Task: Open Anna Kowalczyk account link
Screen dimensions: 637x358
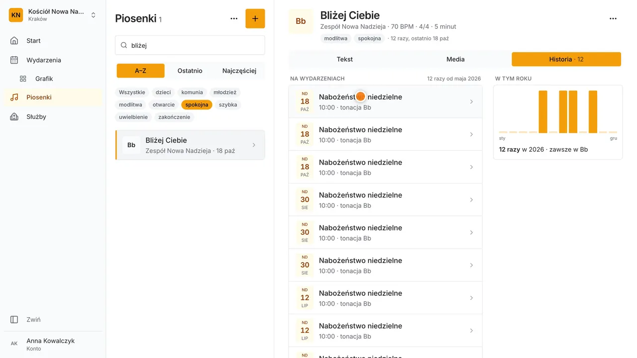Action: click(x=53, y=344)
